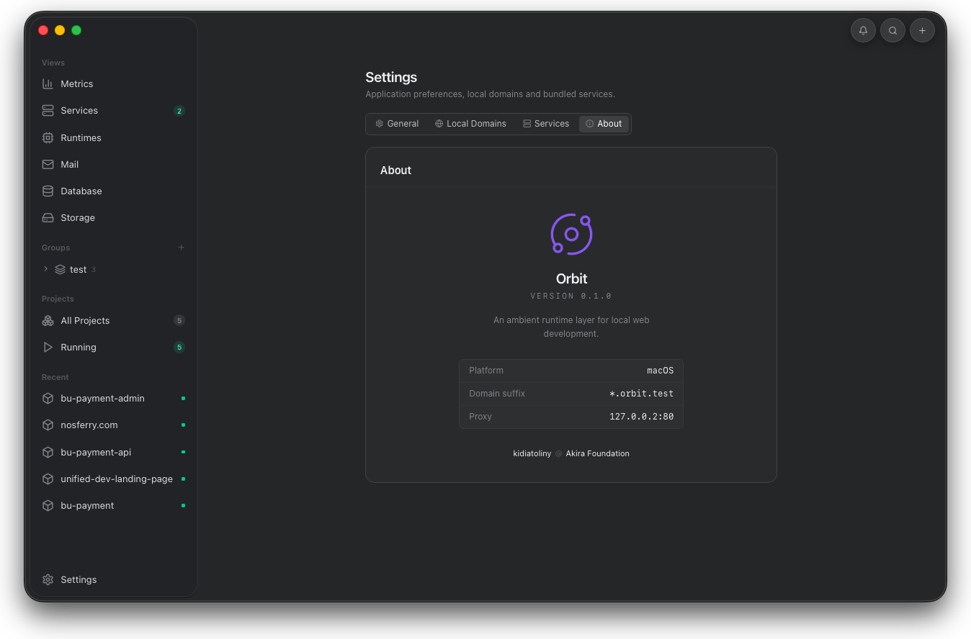Click the 127.0.0.2:80 proxy value
This screenshot has width=971, height=639.
point(641,417)
